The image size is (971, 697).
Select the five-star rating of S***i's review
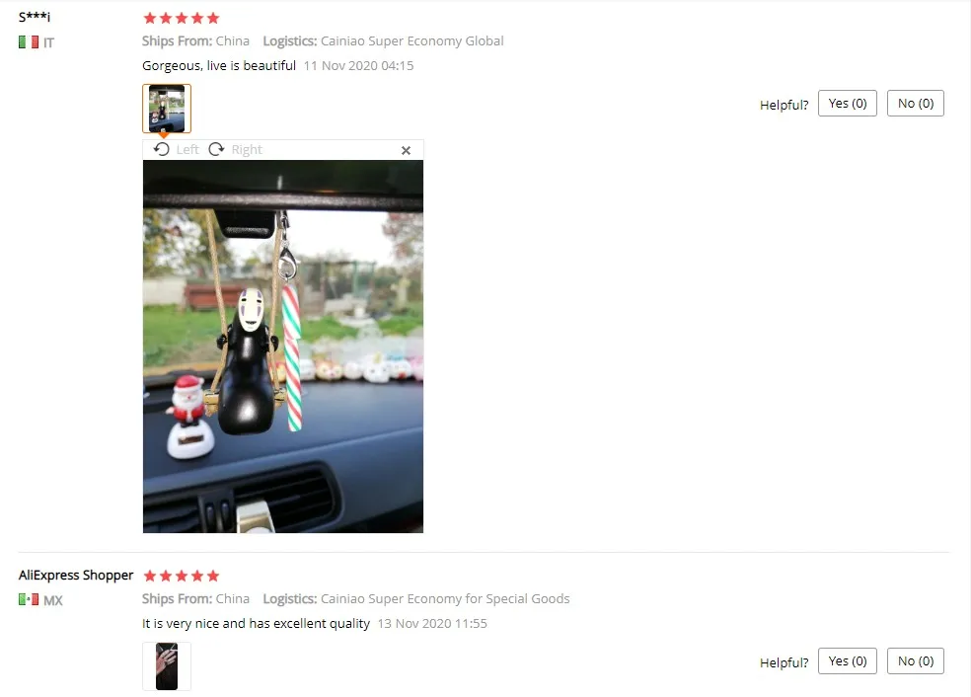(x=182, y=18)
